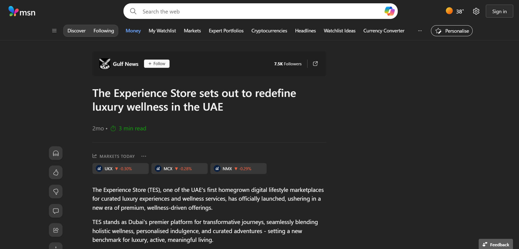519x249 pixels.
Task: Like the article with thumbs up
Action: [56, 172]
